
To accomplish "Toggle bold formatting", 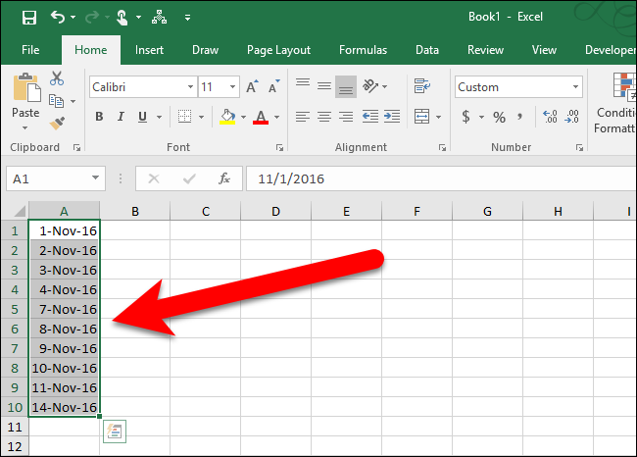I will 99,117.
